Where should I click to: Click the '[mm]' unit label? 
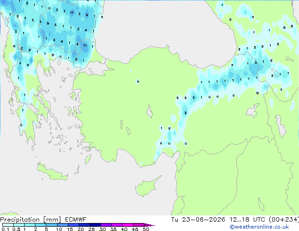[x=52, y=220]
